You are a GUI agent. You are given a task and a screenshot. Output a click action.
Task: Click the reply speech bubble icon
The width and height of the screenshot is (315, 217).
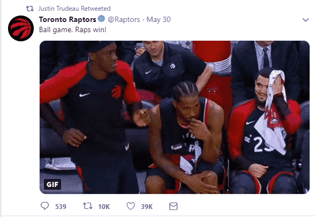point(44,206)
